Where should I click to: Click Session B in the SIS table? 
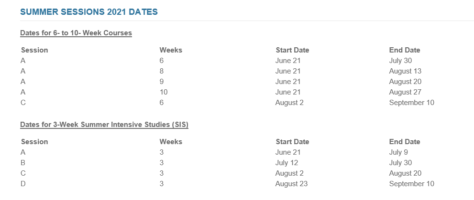coord(23,163)
